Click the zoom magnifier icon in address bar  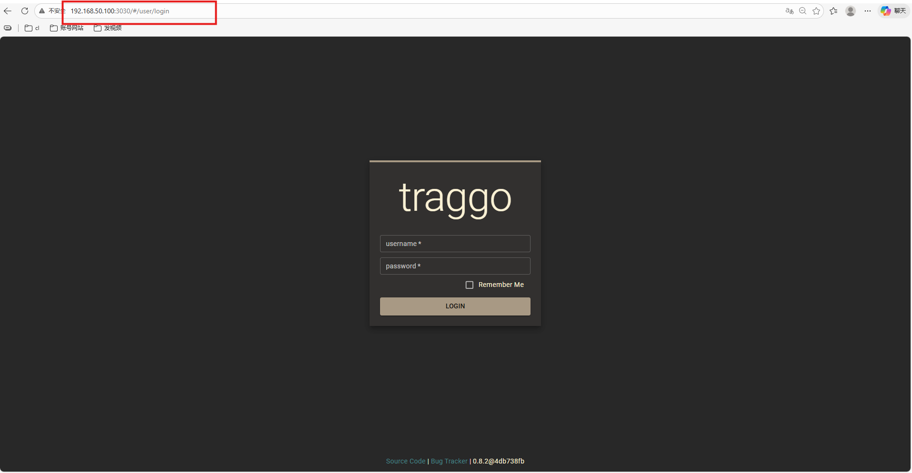[x=802, y=11]
